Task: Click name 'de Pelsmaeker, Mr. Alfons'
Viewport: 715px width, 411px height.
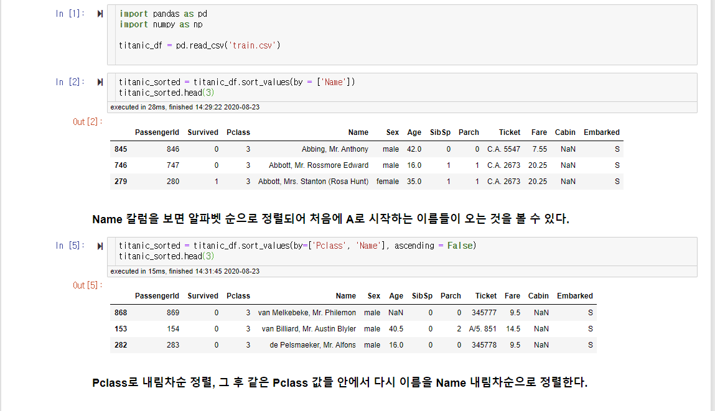Action: click(313, 345)
